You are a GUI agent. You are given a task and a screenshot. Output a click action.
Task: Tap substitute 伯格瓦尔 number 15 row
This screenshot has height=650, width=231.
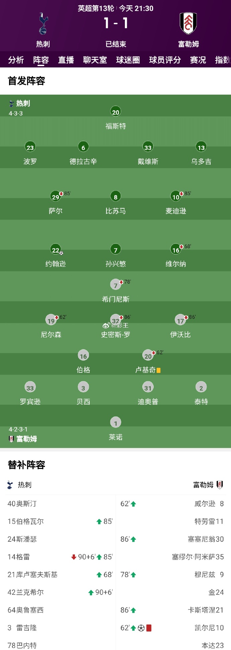click(26, 521)
